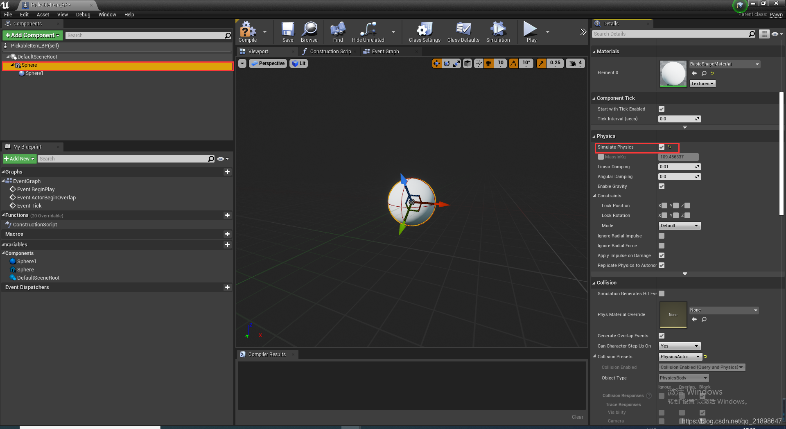Adjust the camera speed control in the viewport
The image size is (786, 429).
575,63
